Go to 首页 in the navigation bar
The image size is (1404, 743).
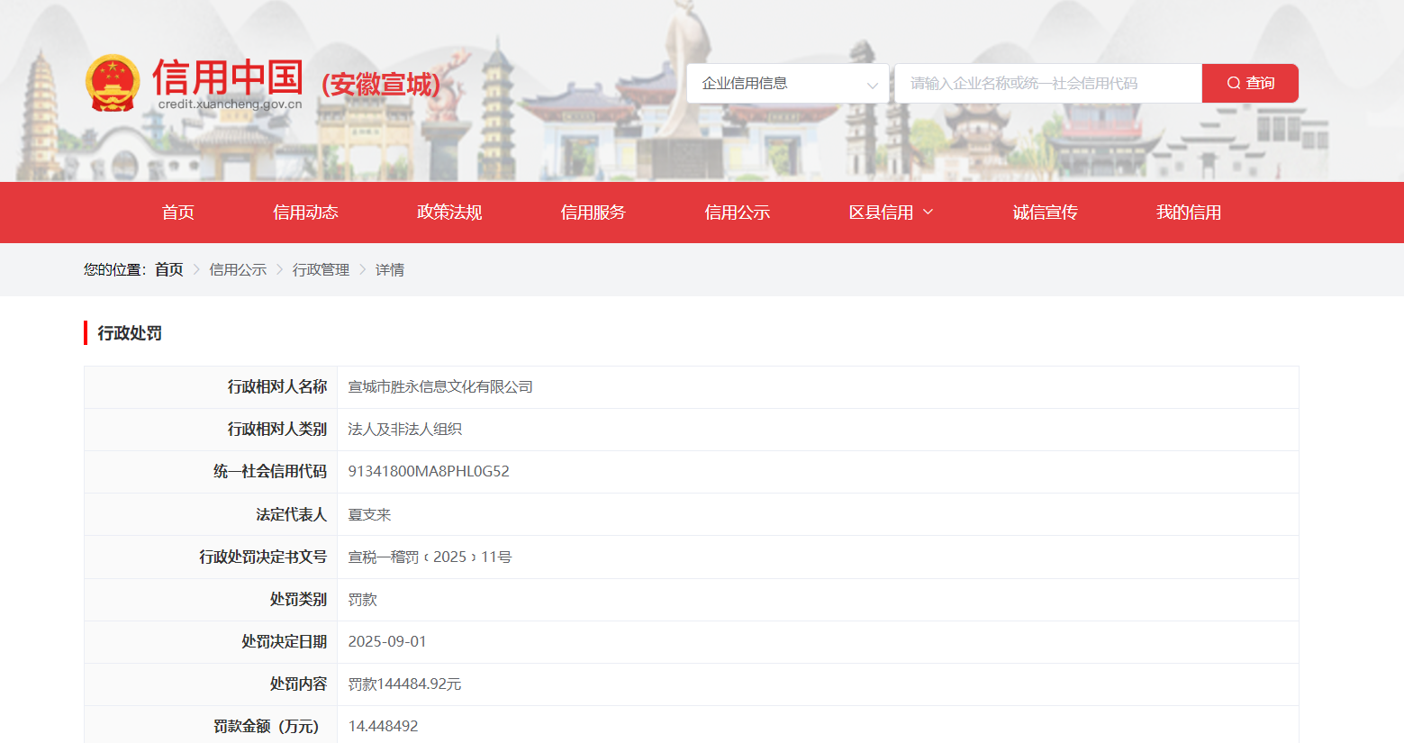coord(178,213)
